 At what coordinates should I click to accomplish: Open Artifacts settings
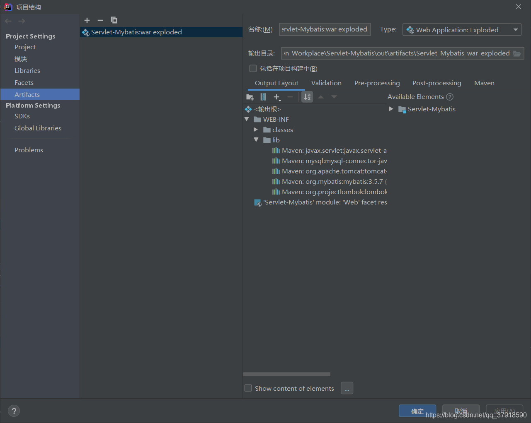(40, 94)
